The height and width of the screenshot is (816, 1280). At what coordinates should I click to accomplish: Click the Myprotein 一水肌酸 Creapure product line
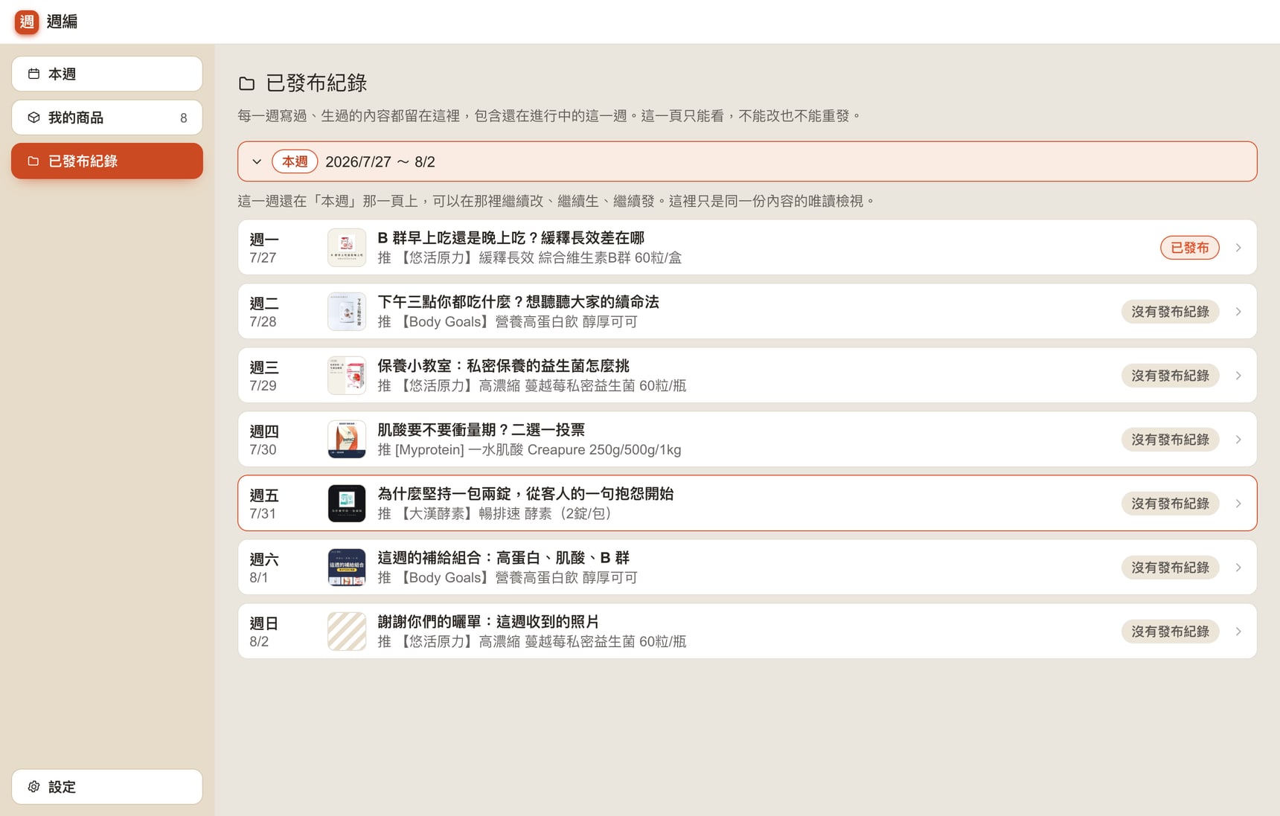[x=529, y=450]
